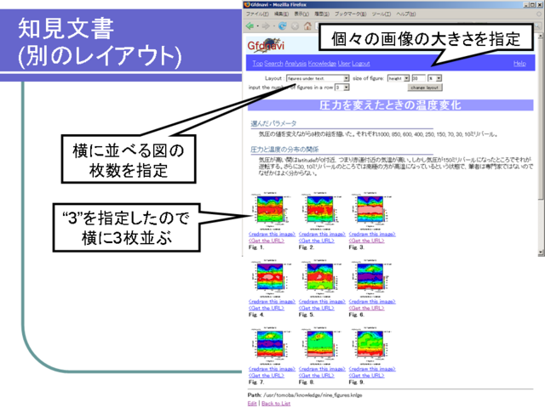Screen dimensions: 545x408
Task: Click the Edit link at page bottom
Action: tap(252, 404)
